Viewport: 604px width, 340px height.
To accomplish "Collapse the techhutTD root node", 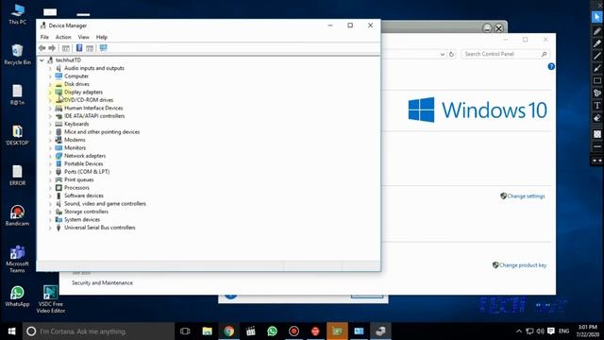I will pyautogui.click(x=42, y=60).
